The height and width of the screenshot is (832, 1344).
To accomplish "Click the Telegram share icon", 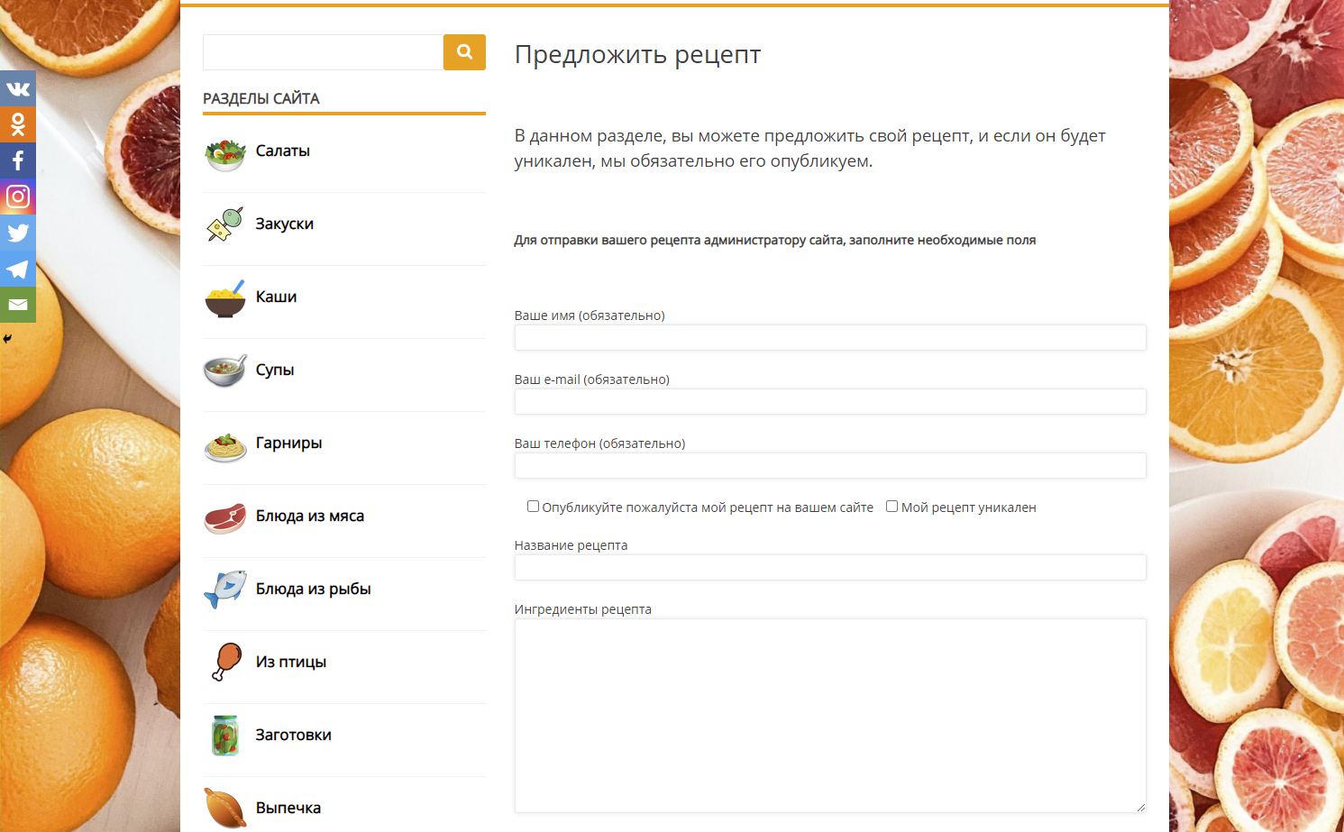I will point(18,269).
